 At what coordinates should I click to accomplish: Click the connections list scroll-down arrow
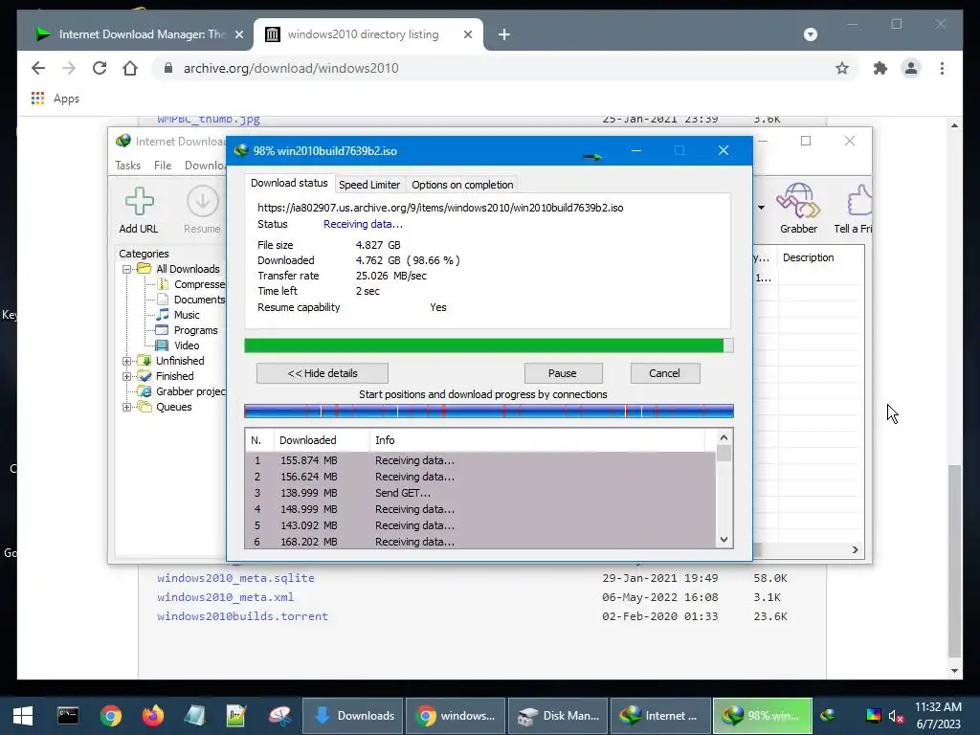[724, 540]
